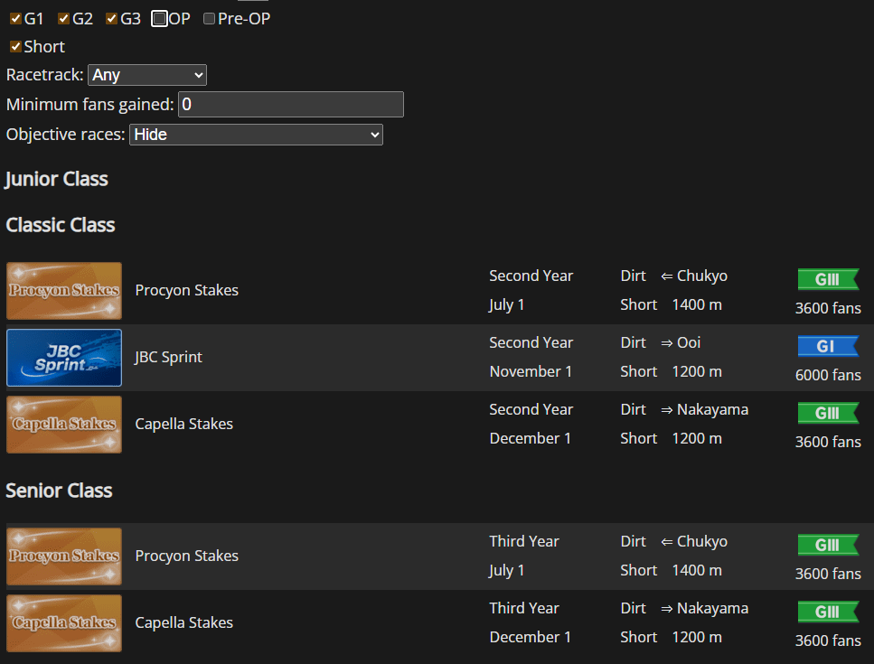Click the Objective races label
The height and width of the screenshot is (664, 874).
pyautogui.click(x=65, y=135)
